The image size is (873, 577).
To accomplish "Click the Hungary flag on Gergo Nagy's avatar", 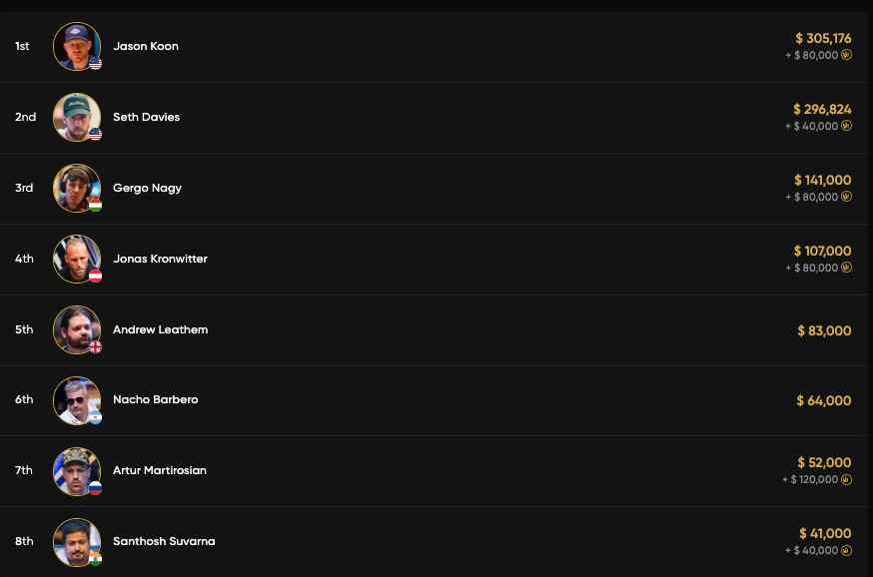I will point(95,205).
